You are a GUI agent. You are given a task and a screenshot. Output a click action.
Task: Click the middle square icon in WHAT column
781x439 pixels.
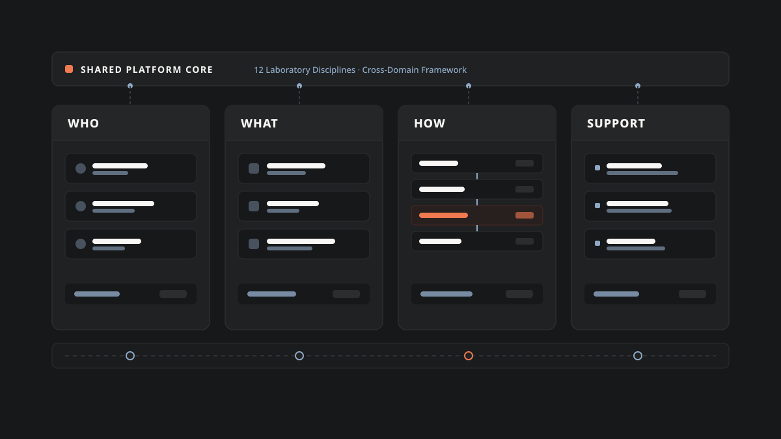pyautogui.click(x=254, y=206)
